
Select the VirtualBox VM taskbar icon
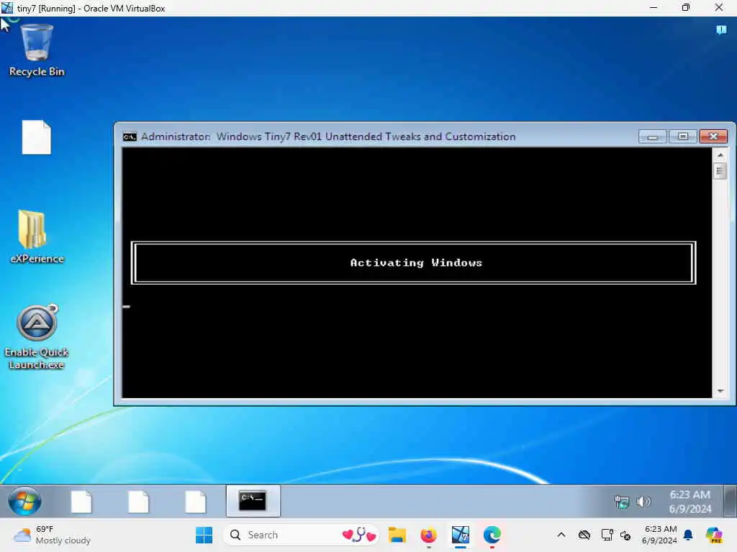[x=461, y=535]
